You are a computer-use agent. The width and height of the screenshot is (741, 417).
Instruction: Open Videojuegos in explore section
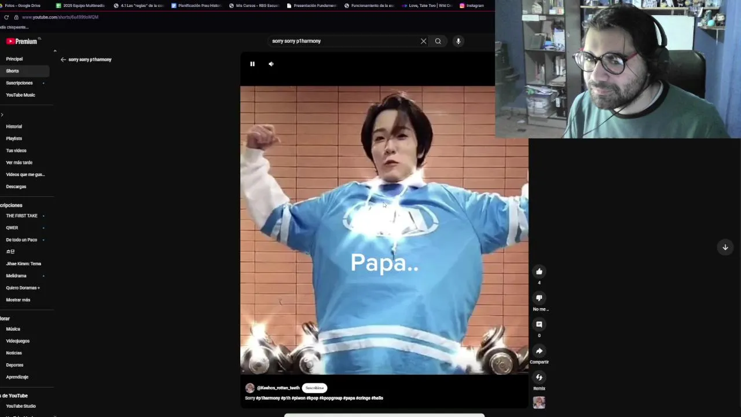click(18, 341)
